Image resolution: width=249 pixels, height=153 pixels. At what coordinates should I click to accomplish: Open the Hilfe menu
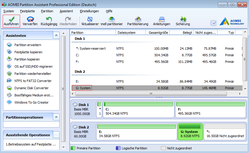[109, 11]
